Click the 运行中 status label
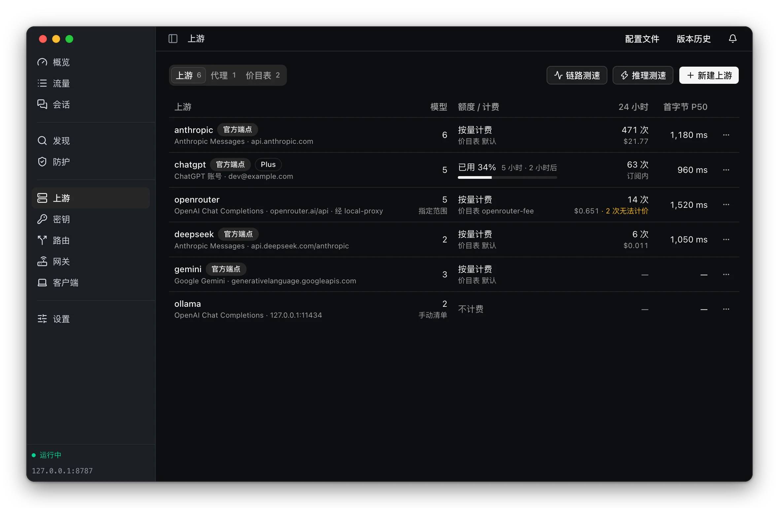The image size is (779, 508). tap(51, 455)
